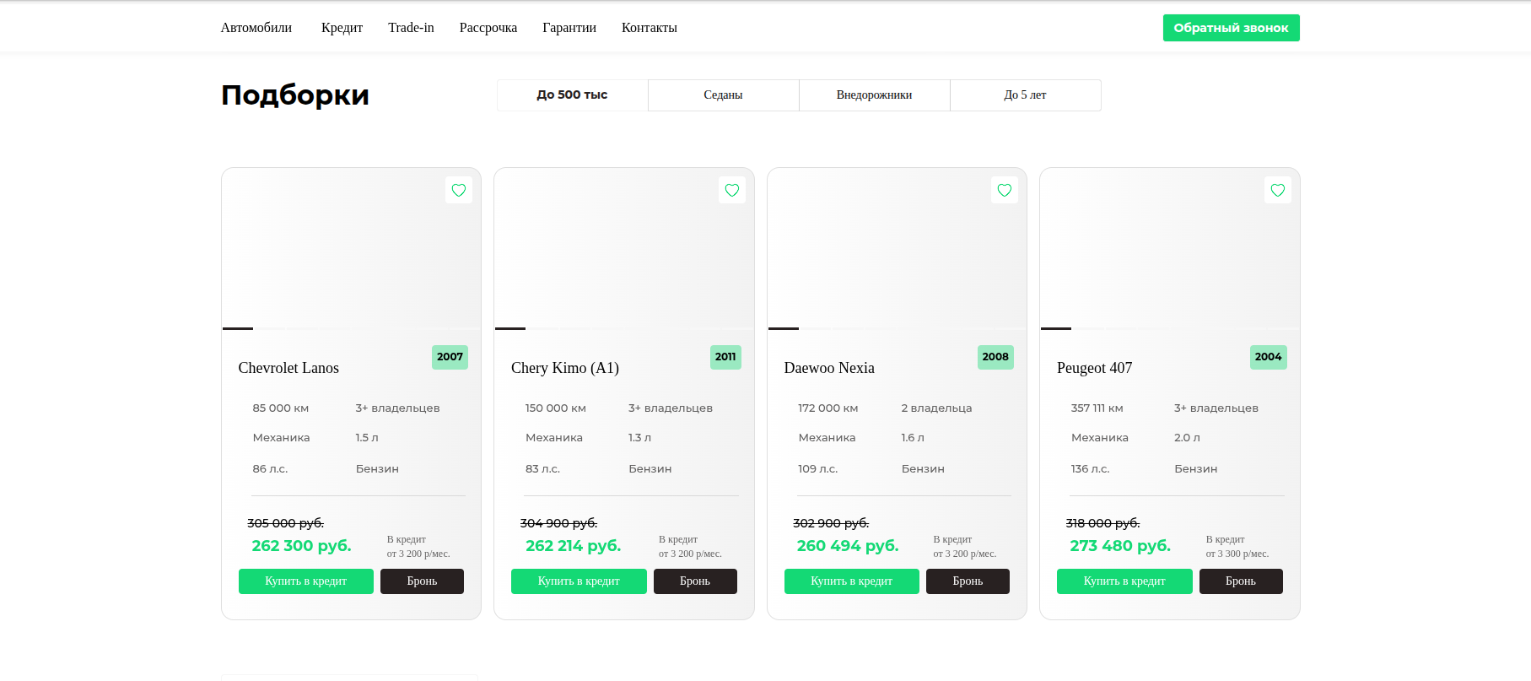Click Купить в кредит for Chery Kimo

click(x=579, y=581)
